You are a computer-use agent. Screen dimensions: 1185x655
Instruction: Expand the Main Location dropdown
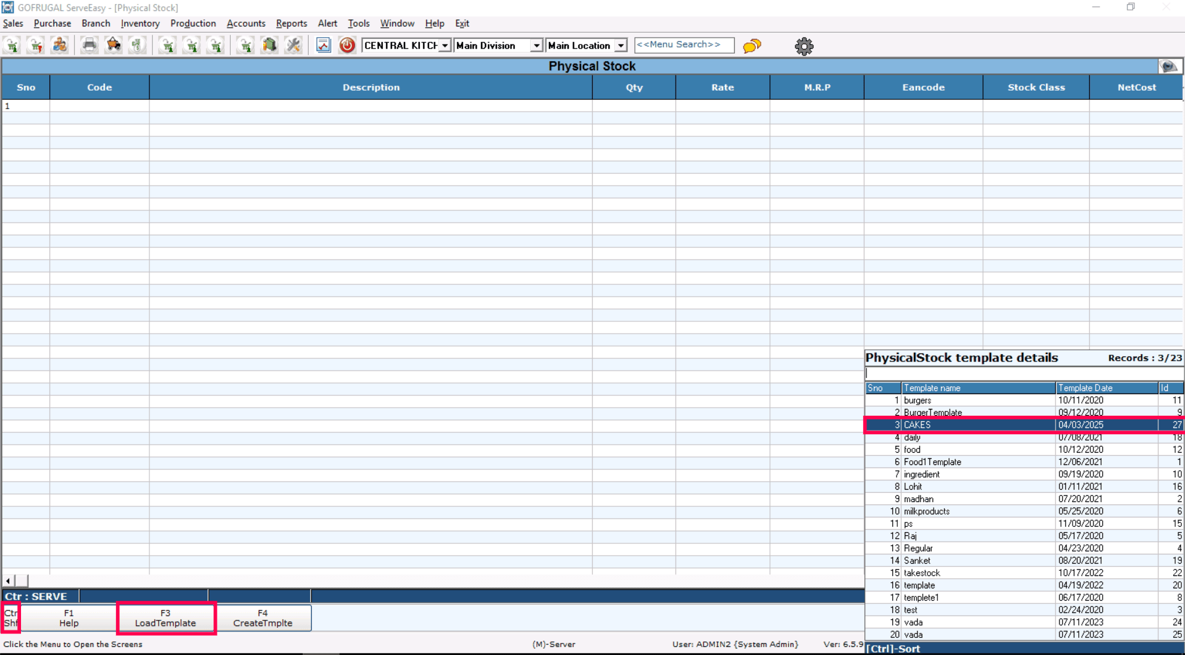621,46
